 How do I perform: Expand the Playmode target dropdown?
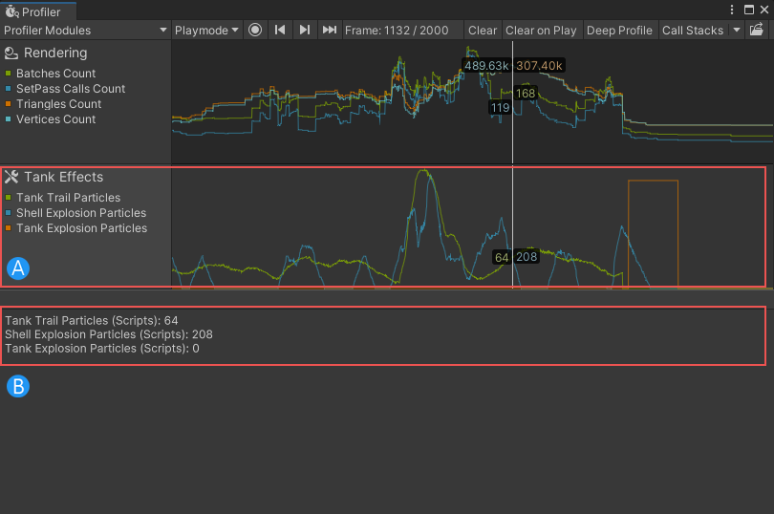[x=206, y=30]
